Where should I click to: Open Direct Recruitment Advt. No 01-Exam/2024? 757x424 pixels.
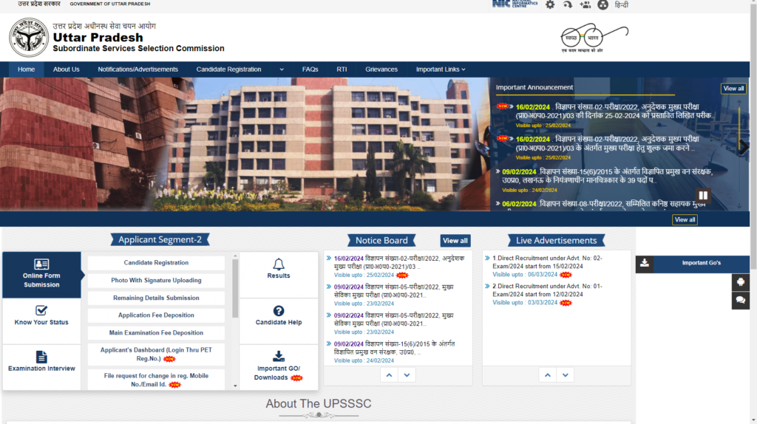[548, 290]
